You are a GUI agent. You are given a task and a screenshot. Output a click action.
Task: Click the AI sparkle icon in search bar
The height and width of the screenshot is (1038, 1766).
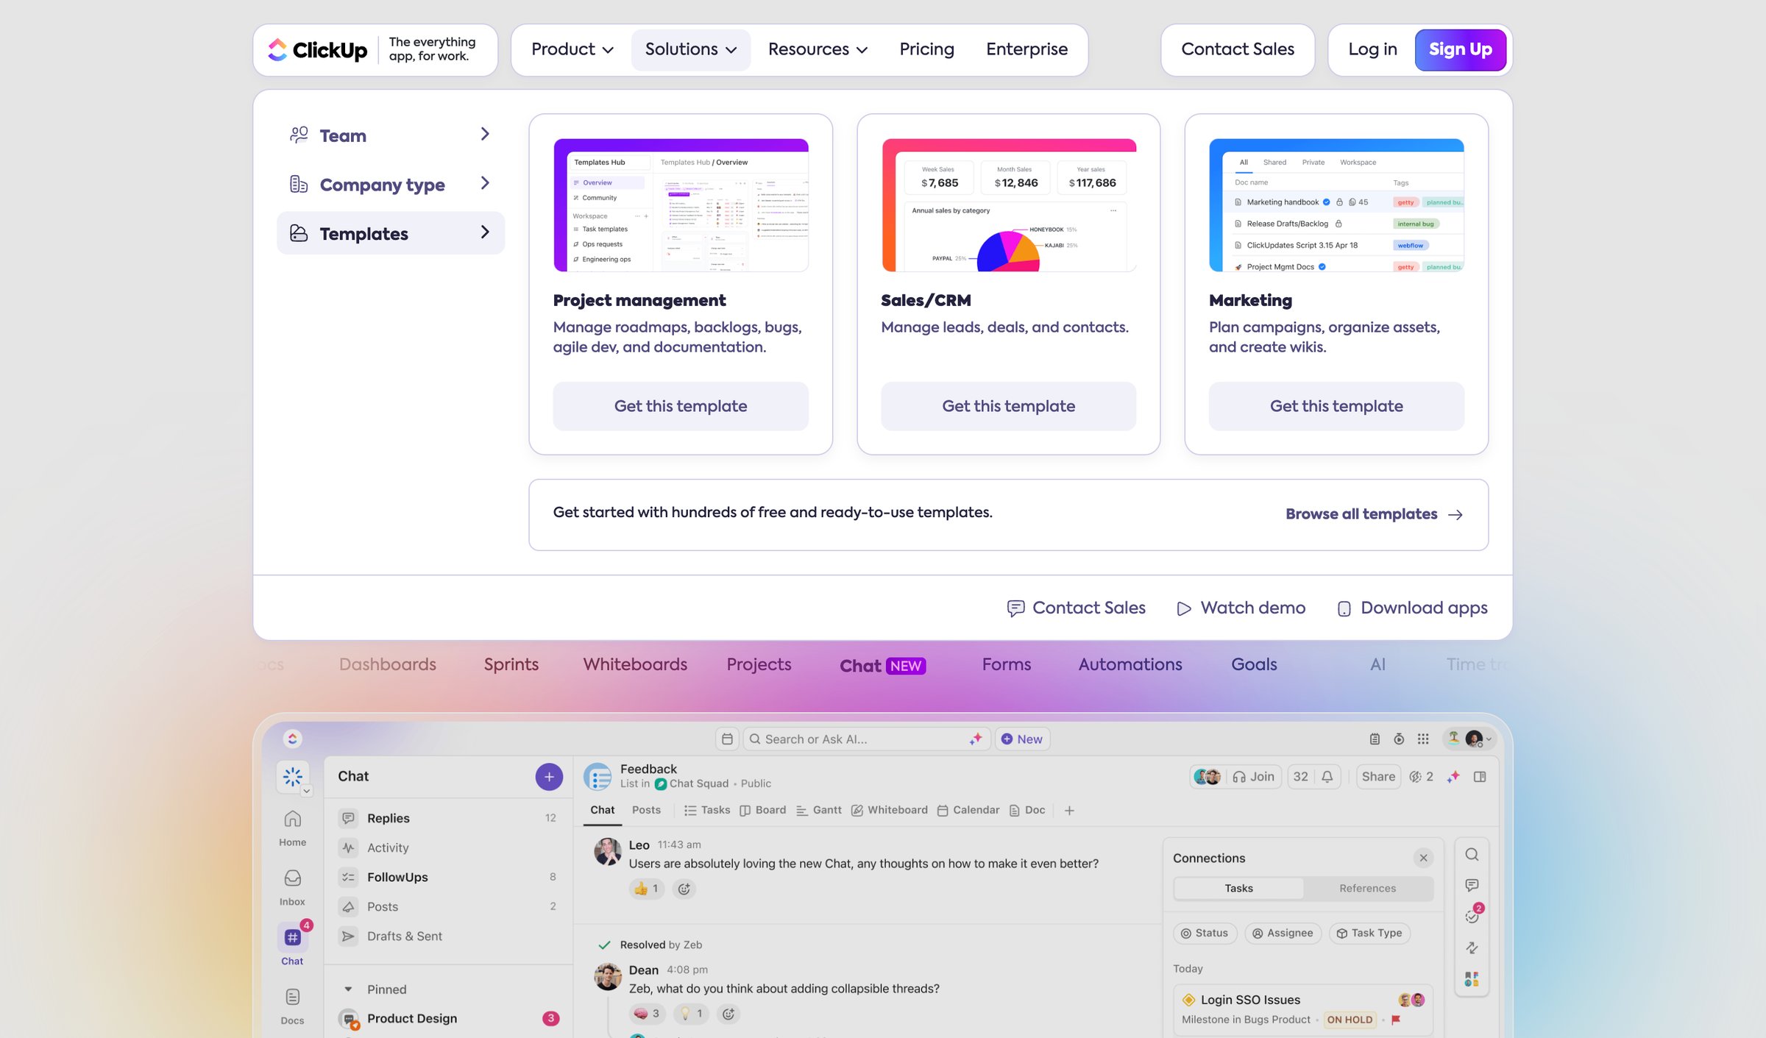pyautogui.click(x=976, y=739)
